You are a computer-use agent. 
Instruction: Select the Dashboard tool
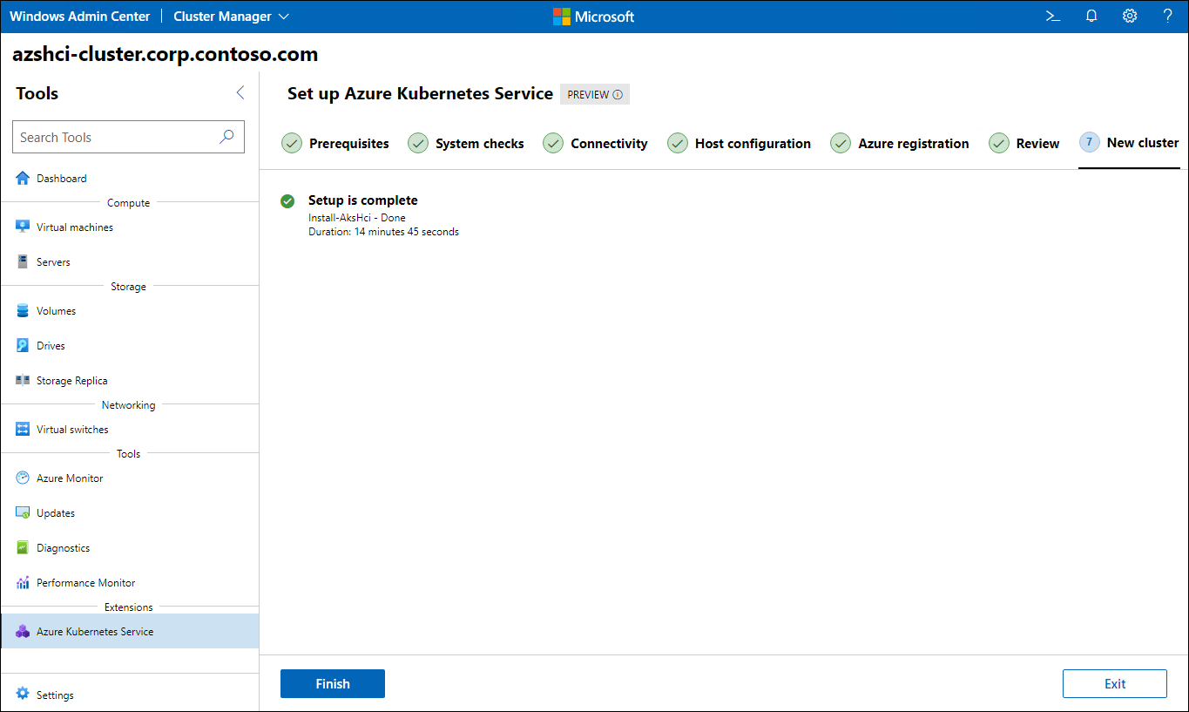click(61, 178)
